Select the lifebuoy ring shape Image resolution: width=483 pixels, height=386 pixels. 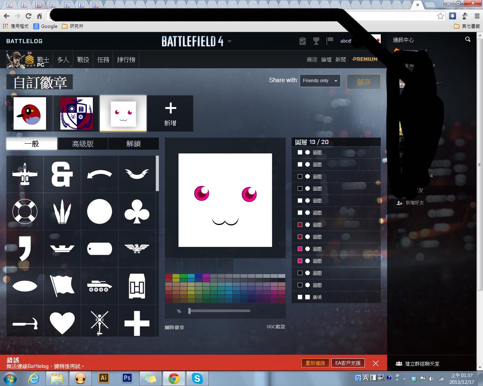25,211
